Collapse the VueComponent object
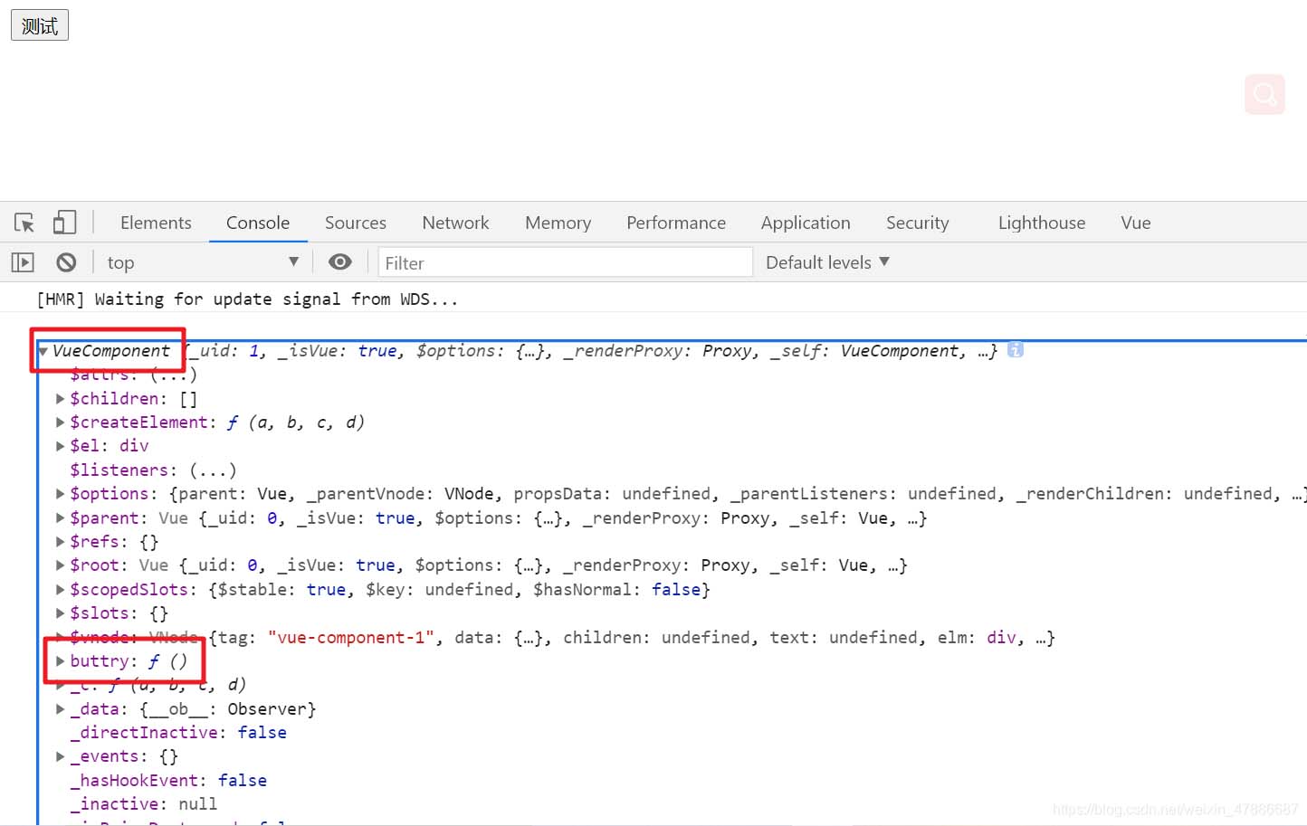The height and width of the screenshot is (826, 1307). coord(43,351)
